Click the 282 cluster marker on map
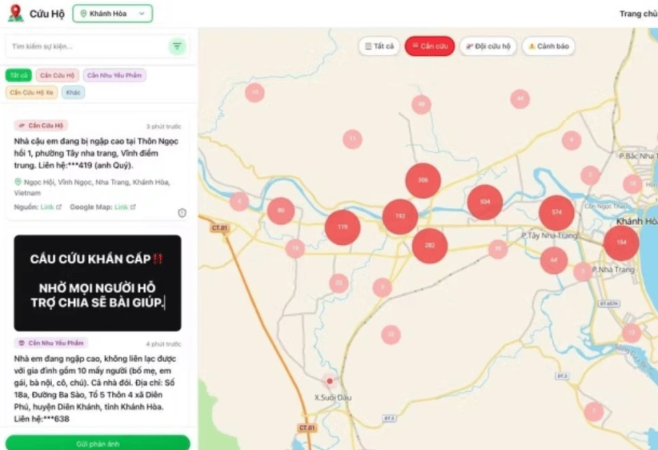 pos(429,246)
